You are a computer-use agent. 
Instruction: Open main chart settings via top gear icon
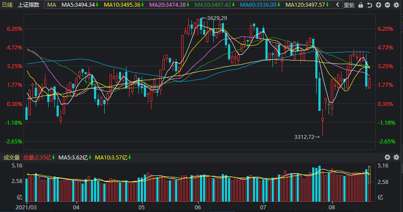[x=396, y=5]
